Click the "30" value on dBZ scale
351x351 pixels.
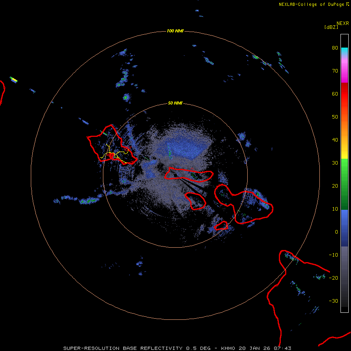pyautogui.click(x=335, y=163)
